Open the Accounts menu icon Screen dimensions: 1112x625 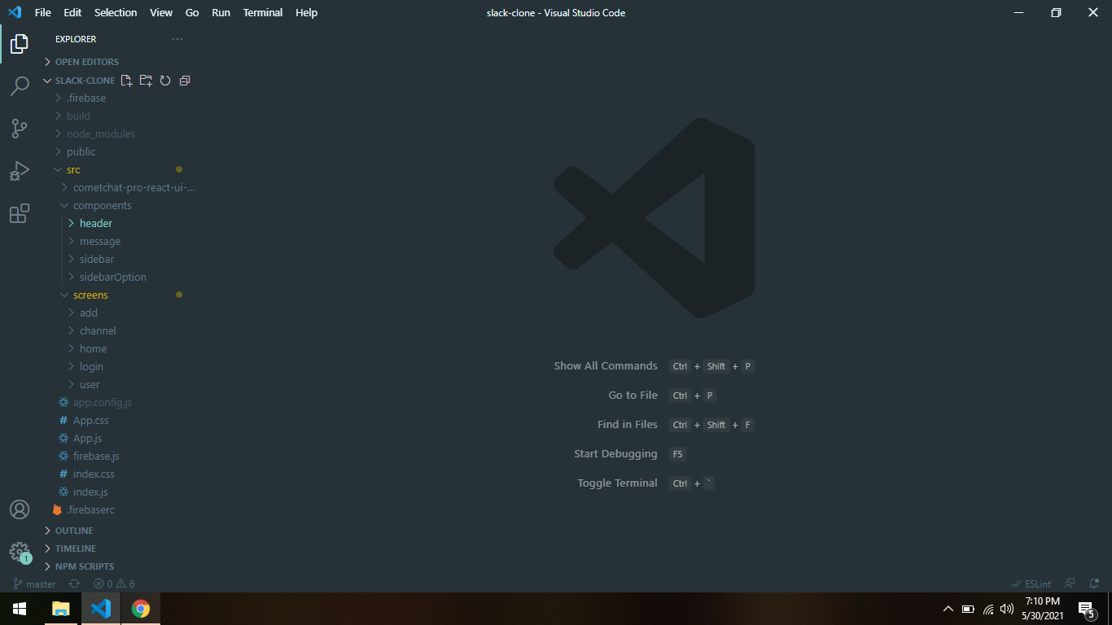pos(20,509)
